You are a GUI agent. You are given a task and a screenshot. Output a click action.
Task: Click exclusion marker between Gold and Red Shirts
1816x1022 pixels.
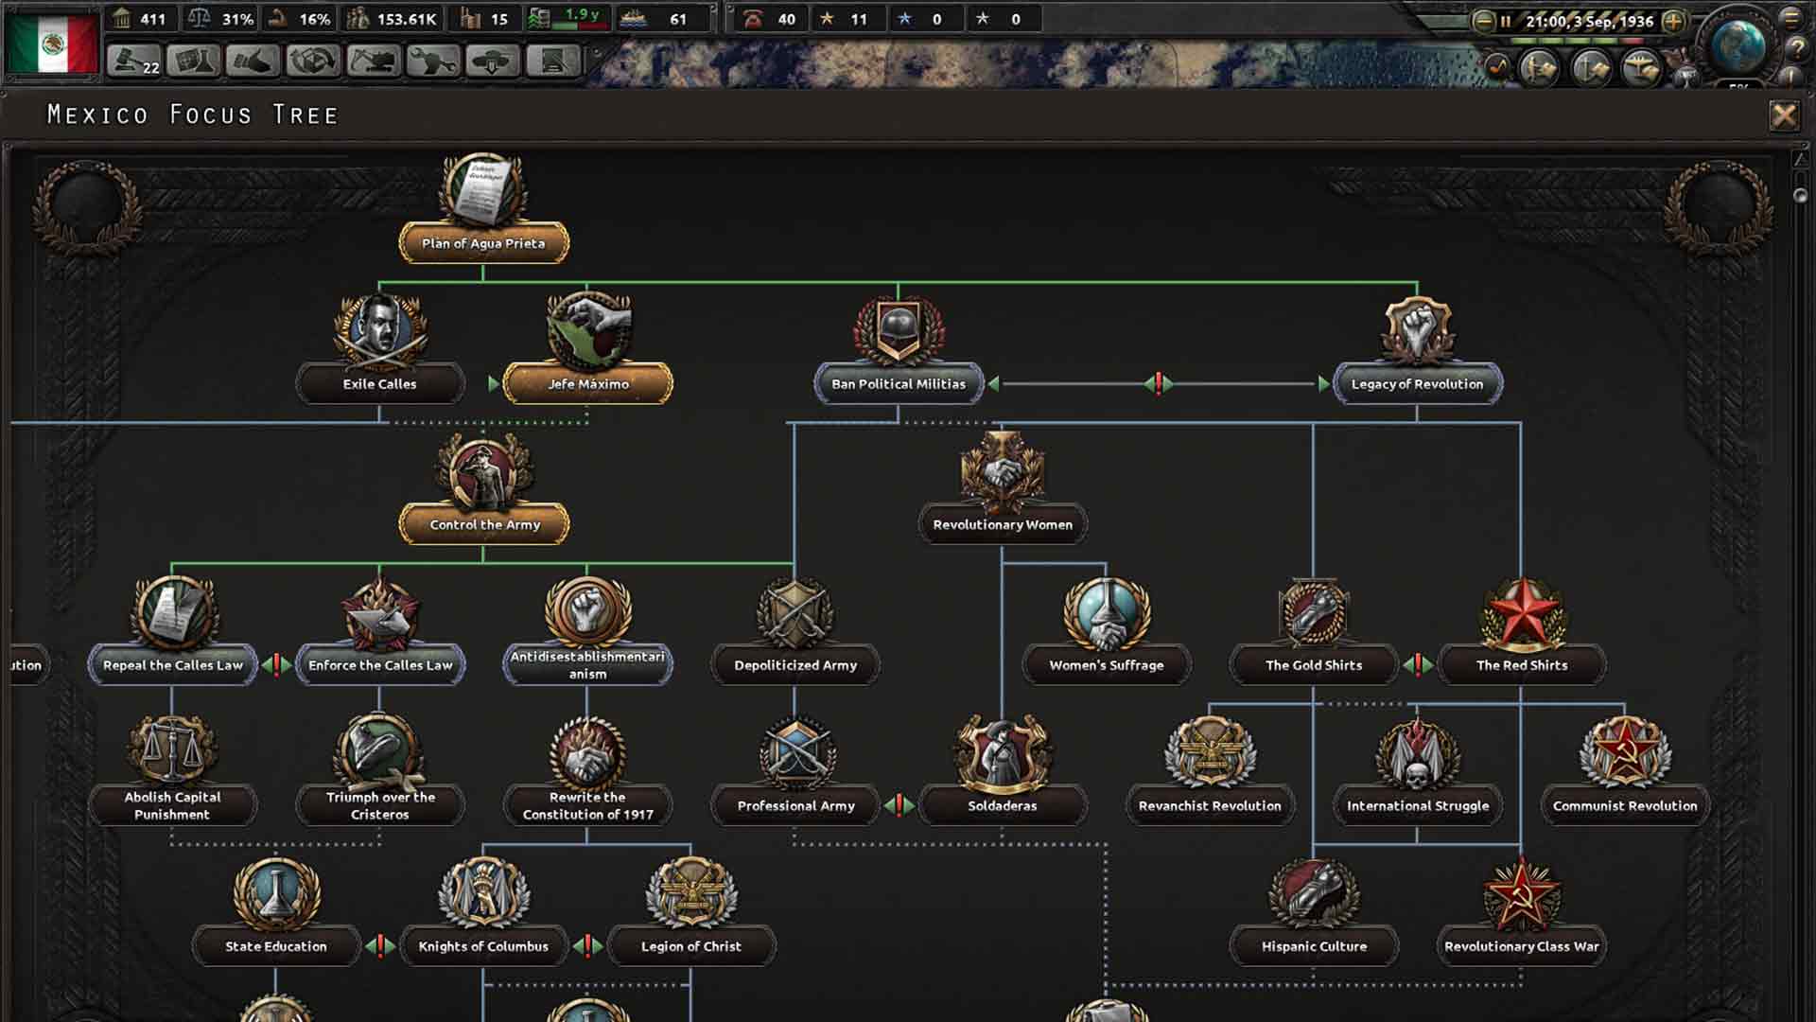(x=1418, y=665)
